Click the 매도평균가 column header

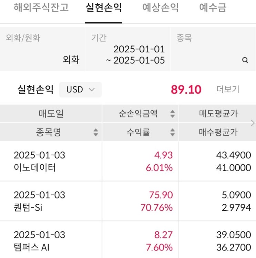pos(218,114)
